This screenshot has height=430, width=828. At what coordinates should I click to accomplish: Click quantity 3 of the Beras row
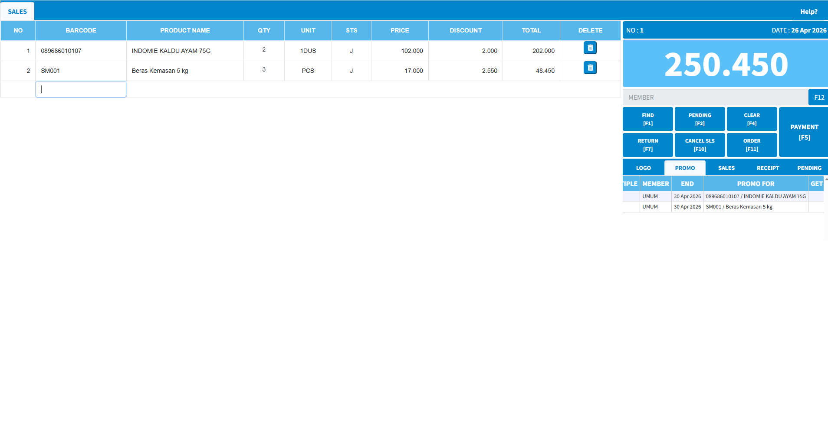coord(264,70)
